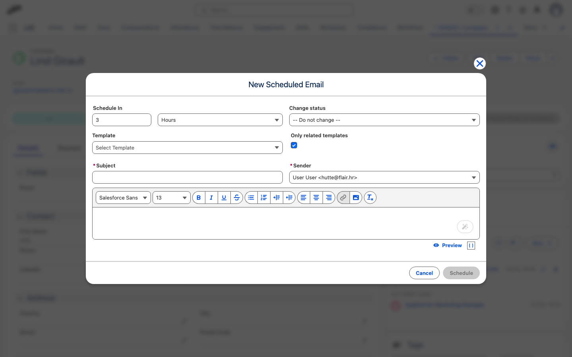Click the Schedule In number field
Image resolution: width=572 pixels, height=357 pixels.
pos(122,120)
